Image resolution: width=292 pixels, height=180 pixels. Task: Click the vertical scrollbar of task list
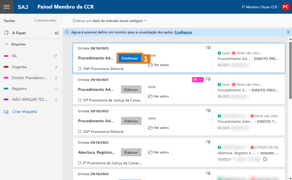[290, 71]
